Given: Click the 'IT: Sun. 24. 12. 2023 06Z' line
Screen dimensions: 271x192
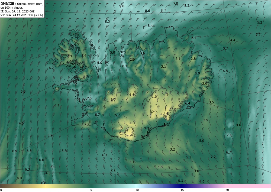Looking at the screenshot, I should click(18, 11).
